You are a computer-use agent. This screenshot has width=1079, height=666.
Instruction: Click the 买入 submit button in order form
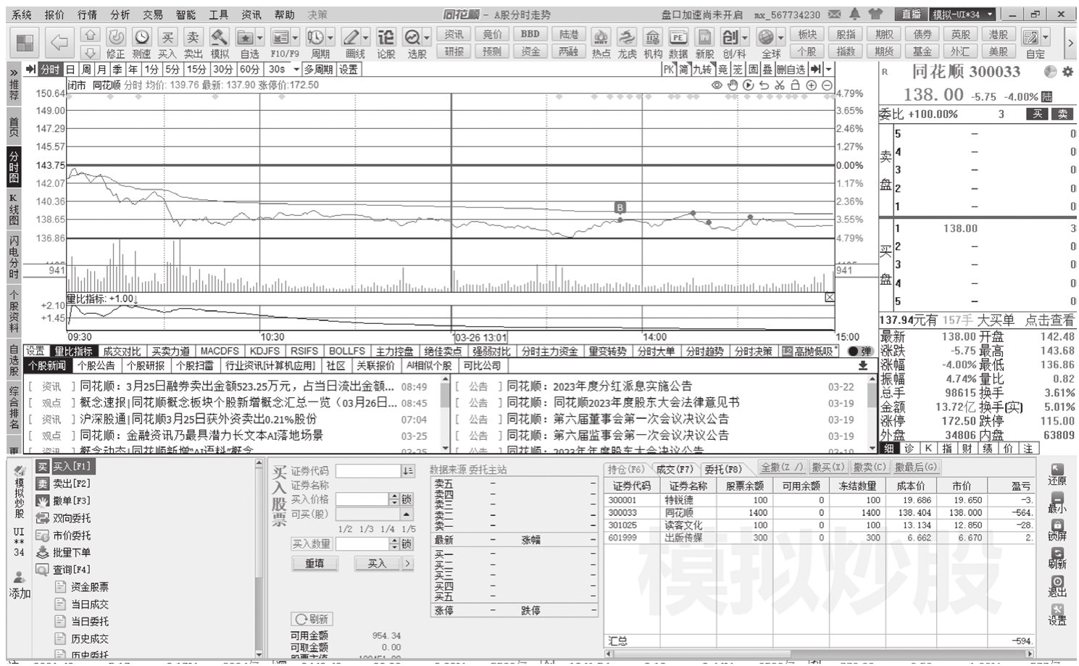pos(377,564)
